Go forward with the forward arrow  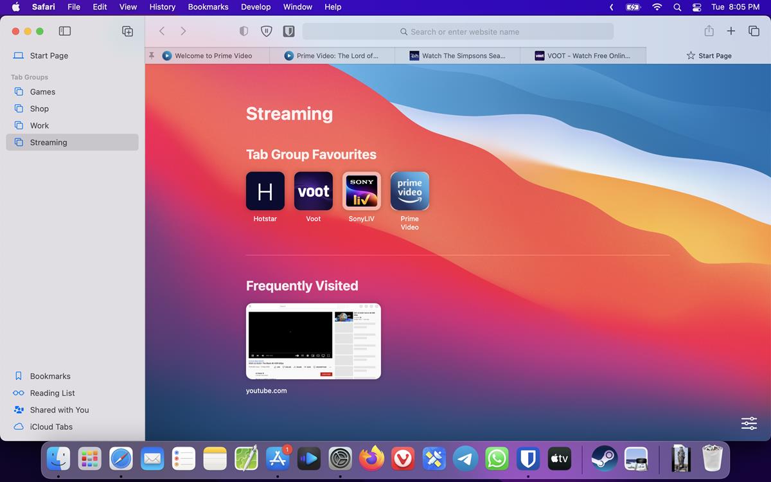click(x=183, y=31)
